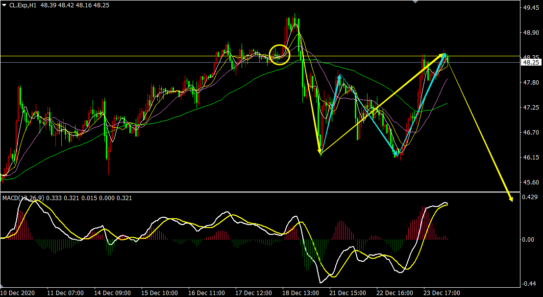
Task: Click the 45.60 price axis label
Action: pyautogui.click(x=530, y=182)
